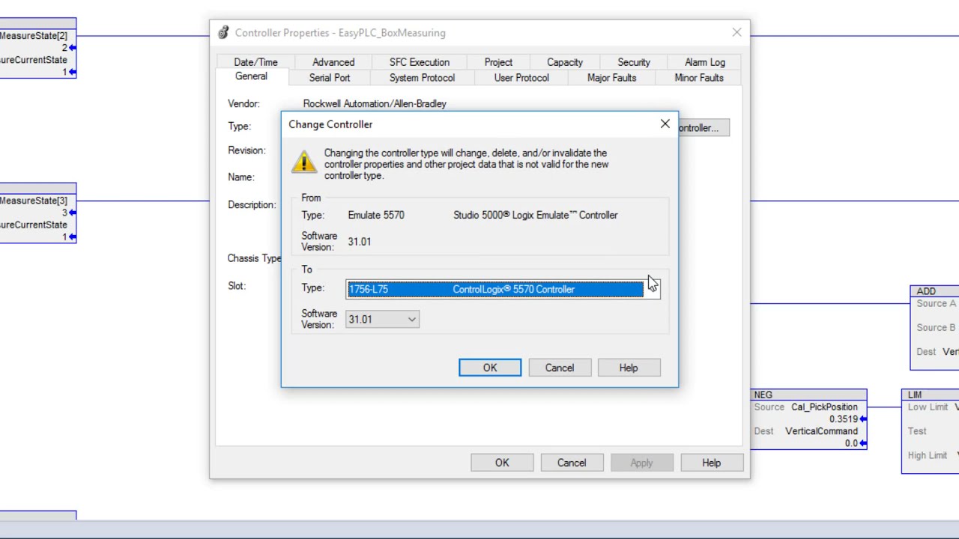
Task: Click the Change Controller button behind dialog
Action: 703,128
